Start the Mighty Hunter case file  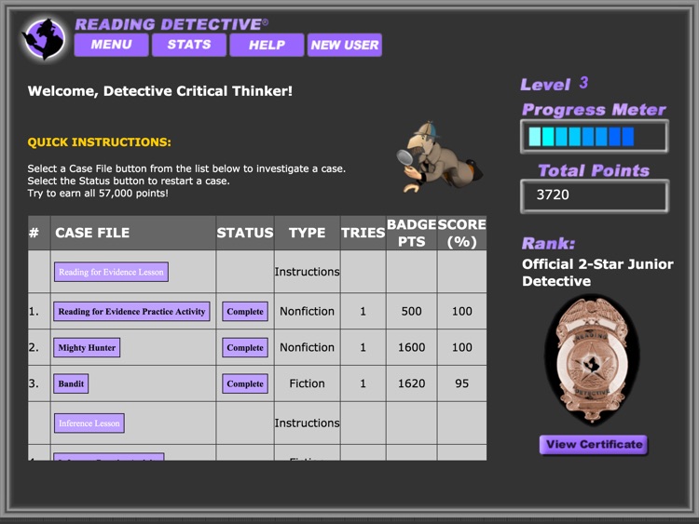tap(87, 348)
